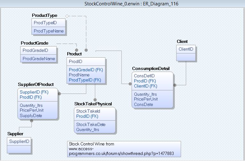
Task: Select relationship dot on ConsumptionDetail's right edge
Action: click(175, 85)
